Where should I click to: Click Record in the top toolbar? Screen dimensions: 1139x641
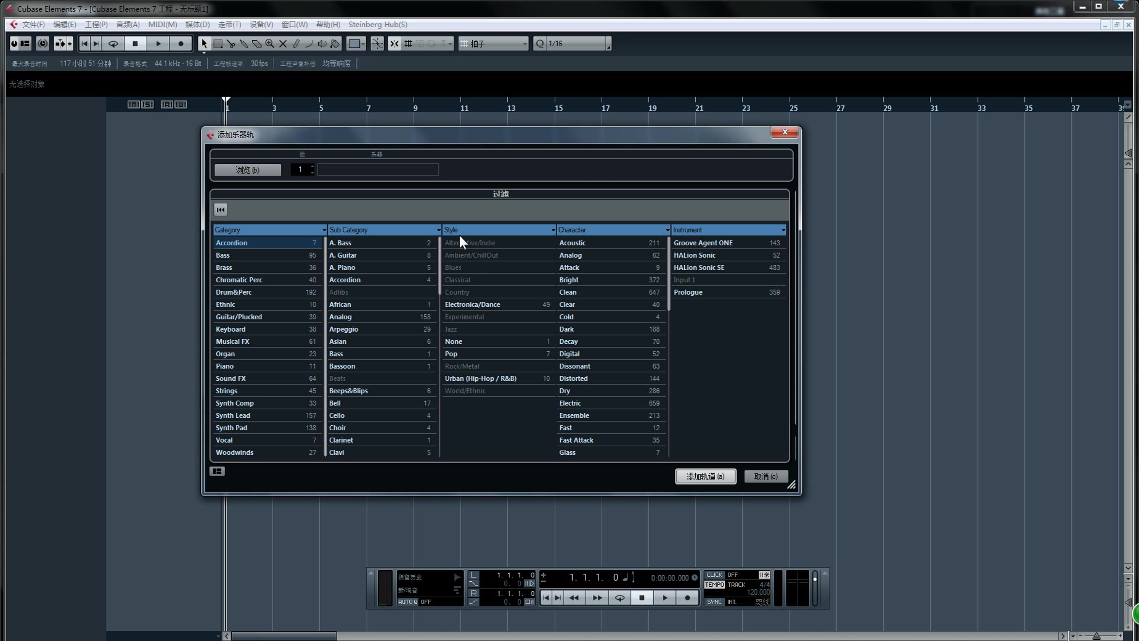181,44
